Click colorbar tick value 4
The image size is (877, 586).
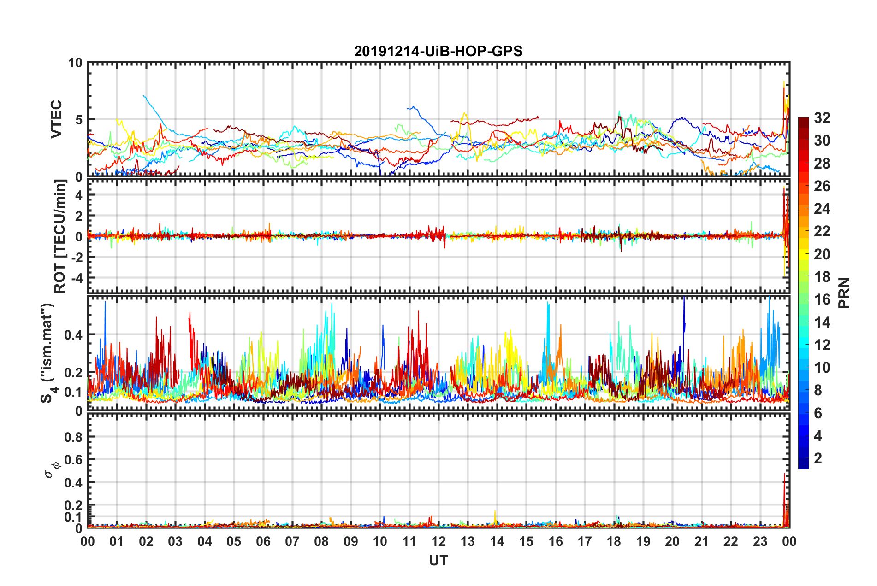[x=818, y=436]
